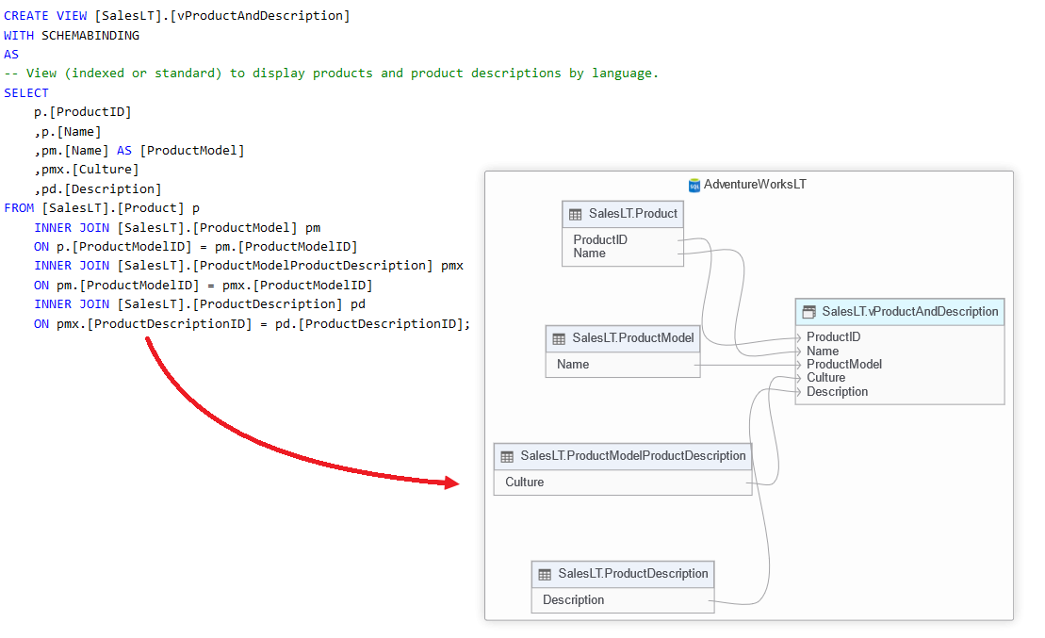Click the SalesLT.ProductModelProductDescription table icon
This screenshot has height=638, width=1045.
pos(507,456)
